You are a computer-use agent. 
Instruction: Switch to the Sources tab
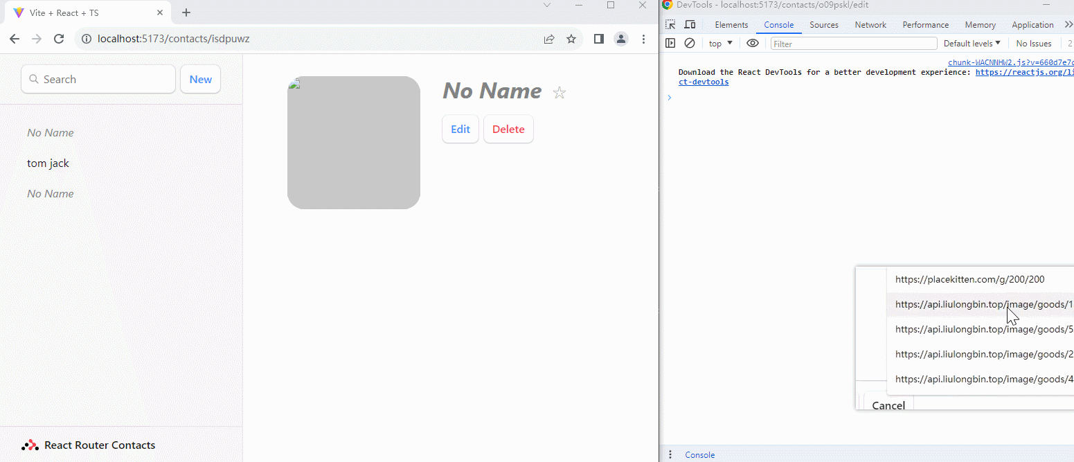click(x=824, y=25)
